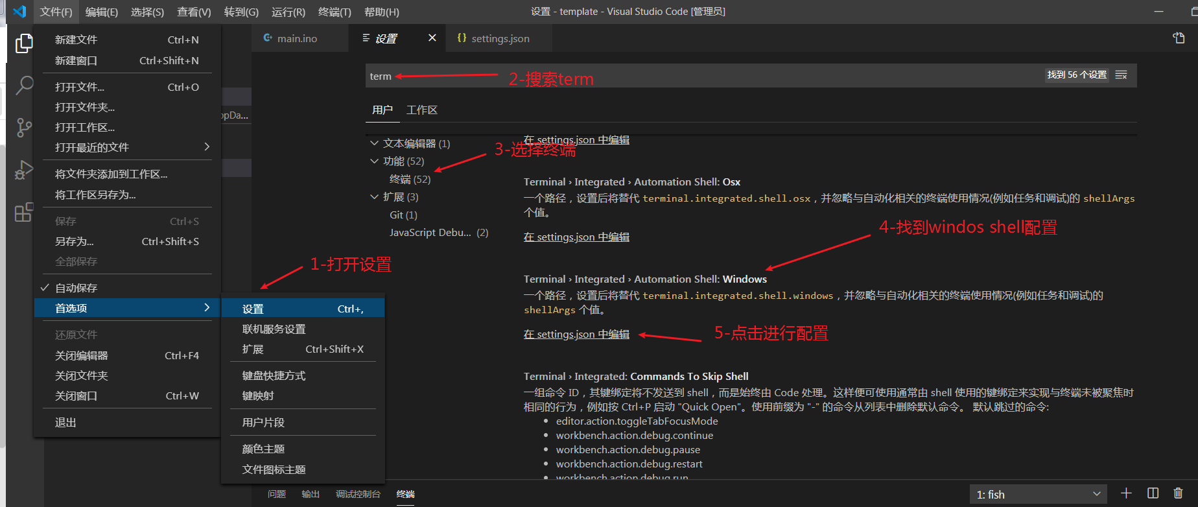Open the Extensions view icon
Viewport: 1198px width, 507px height.
[24, 212]
